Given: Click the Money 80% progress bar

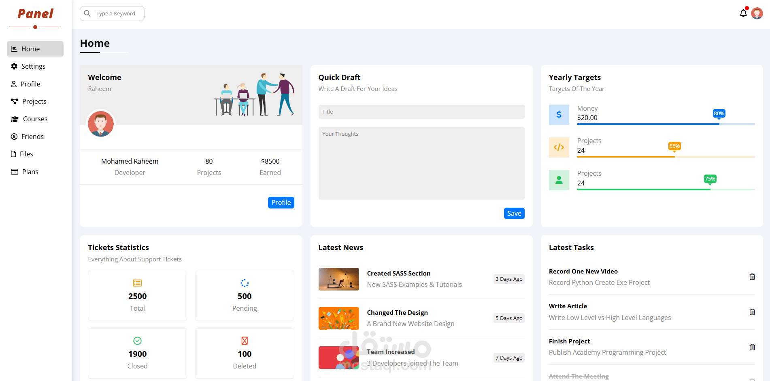Looking at the screenshot, I should click(x=666, y=124).
